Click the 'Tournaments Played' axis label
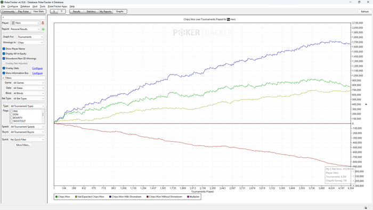Image resolution: width=373 pixels, height=210 pixels. coord(202,191)
